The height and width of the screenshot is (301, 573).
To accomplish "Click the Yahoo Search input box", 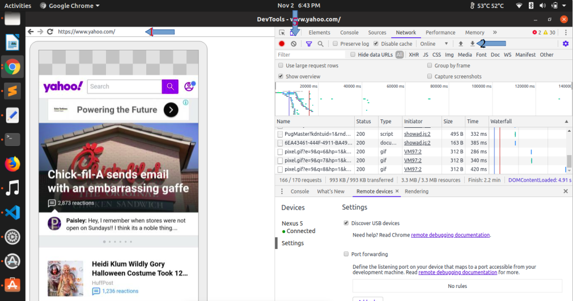I will click(125, 87).
